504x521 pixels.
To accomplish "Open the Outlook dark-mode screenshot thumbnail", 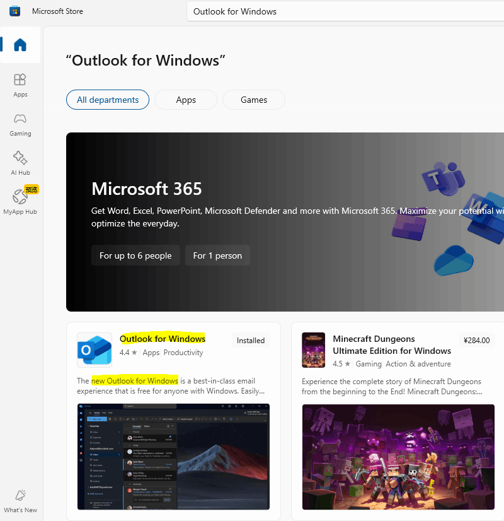I will [x=173, y=457].
